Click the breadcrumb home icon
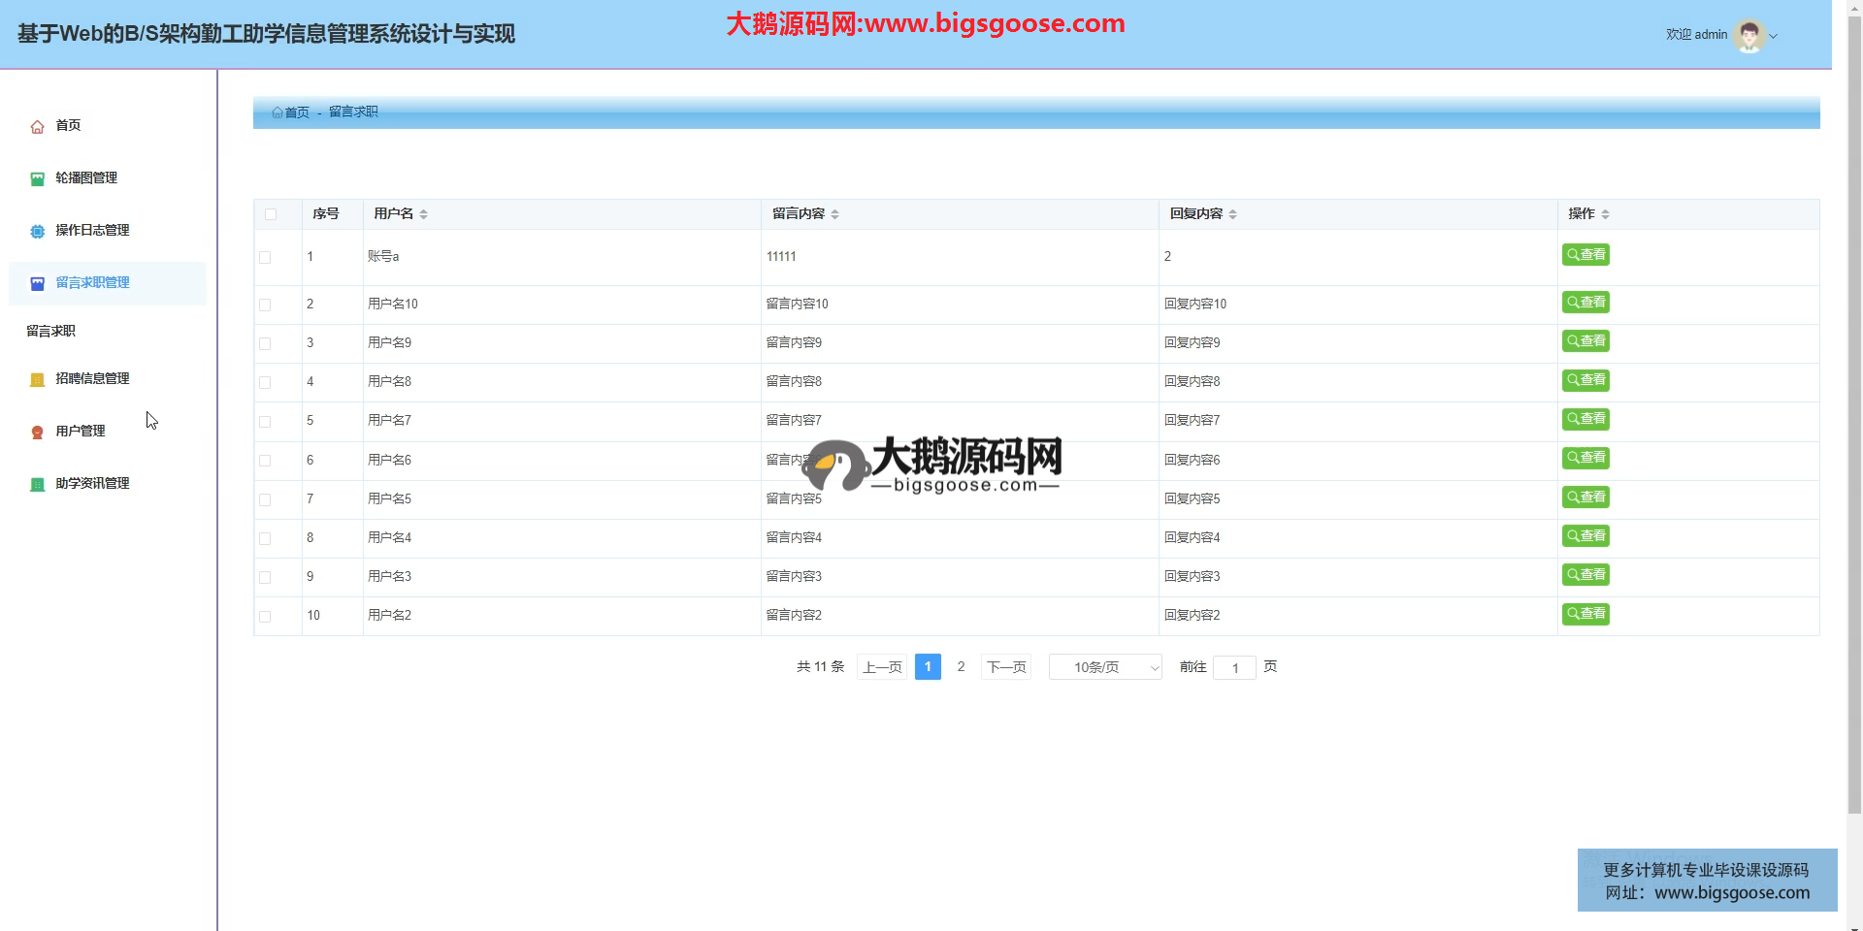The image size is (1863, 931). 278,112
